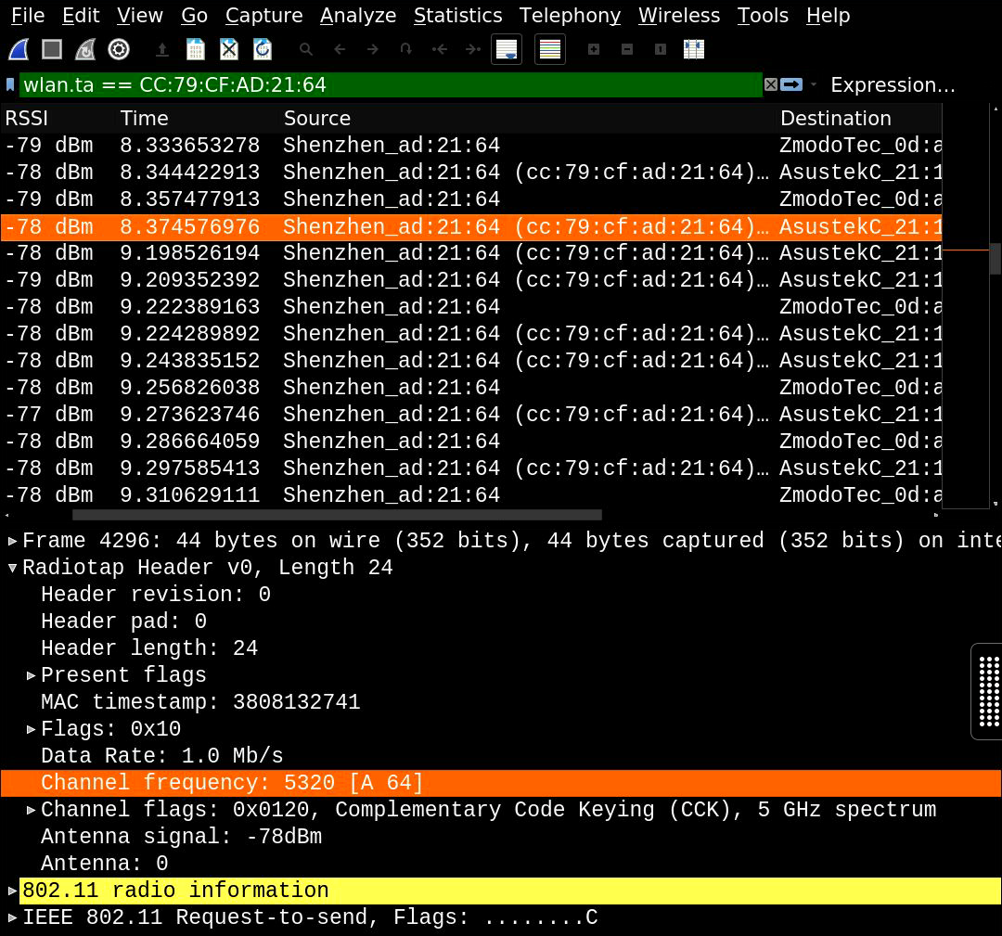The image size is (1002, 936).
Task: Open the Wireless menu
Action: 678,16
